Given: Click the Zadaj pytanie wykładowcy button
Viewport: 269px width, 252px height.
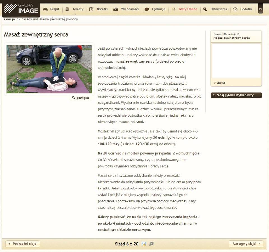Looking at the screenshot, I should click(x=236, y=95).
